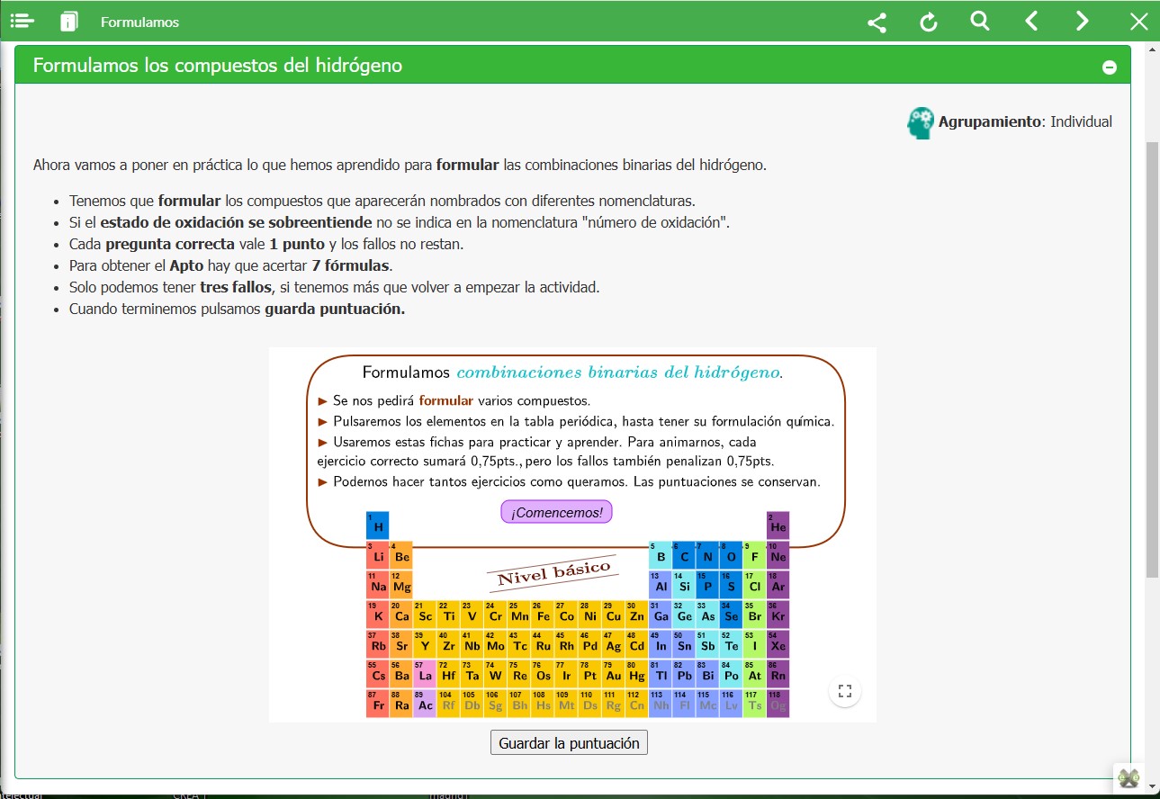Go to previous page arrow
This screenshot has width=1160, height=799.
tap(1032, 22)
